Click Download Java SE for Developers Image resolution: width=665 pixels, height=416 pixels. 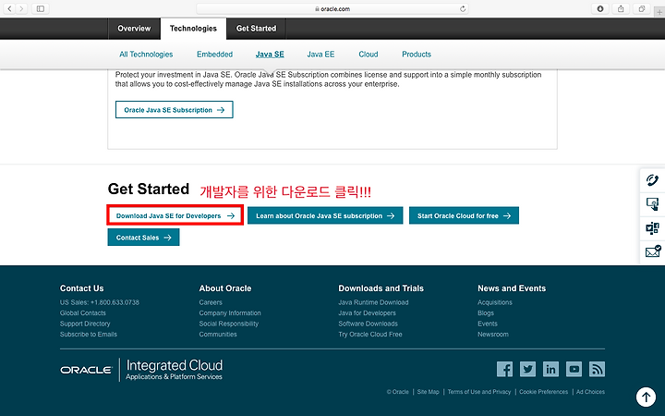175,215
